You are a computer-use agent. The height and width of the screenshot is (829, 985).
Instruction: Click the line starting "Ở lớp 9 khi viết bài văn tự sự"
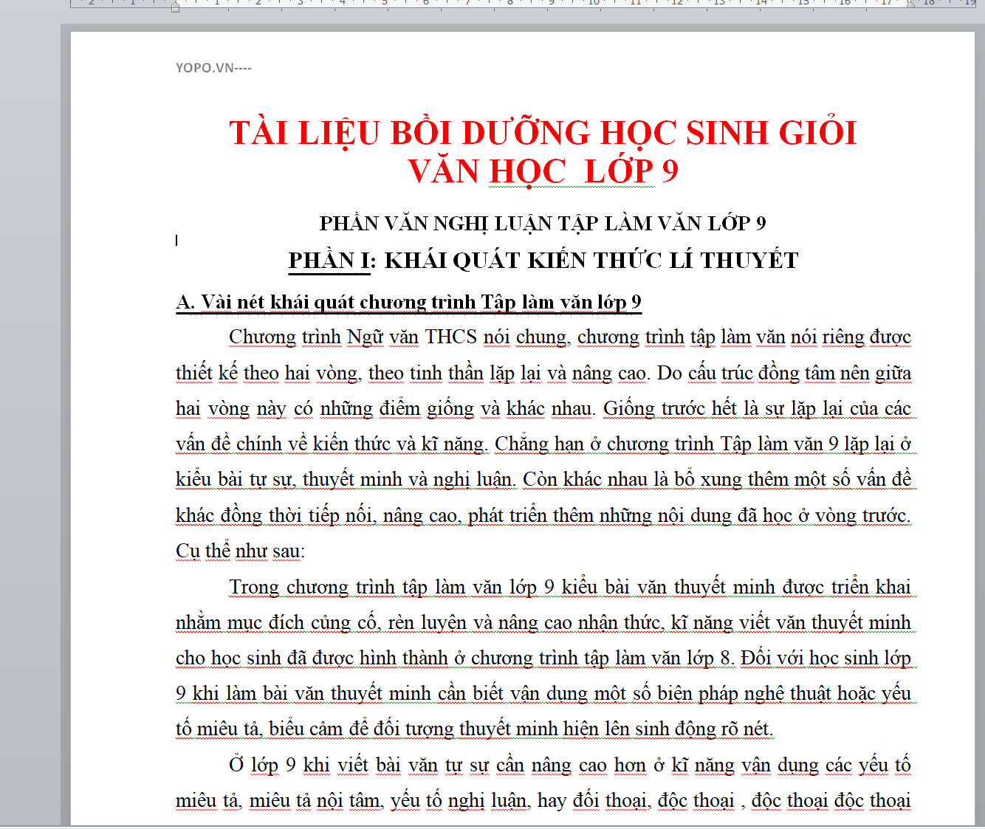tap(570, 765)
